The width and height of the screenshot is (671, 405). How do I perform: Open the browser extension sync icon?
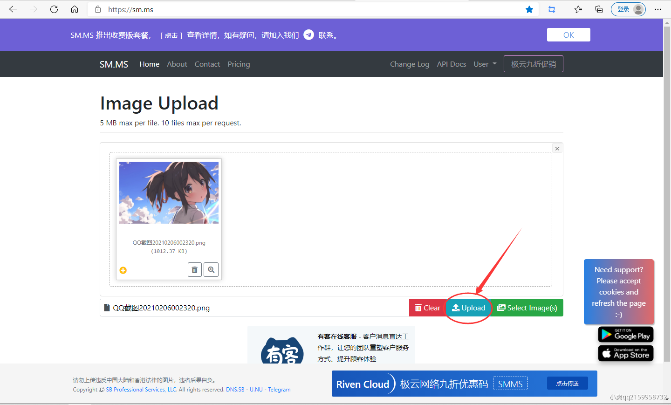pyautogui.click(x=552, y=9)
